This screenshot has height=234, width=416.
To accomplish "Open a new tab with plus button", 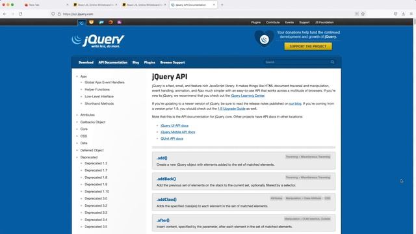I will click(222, 5).
